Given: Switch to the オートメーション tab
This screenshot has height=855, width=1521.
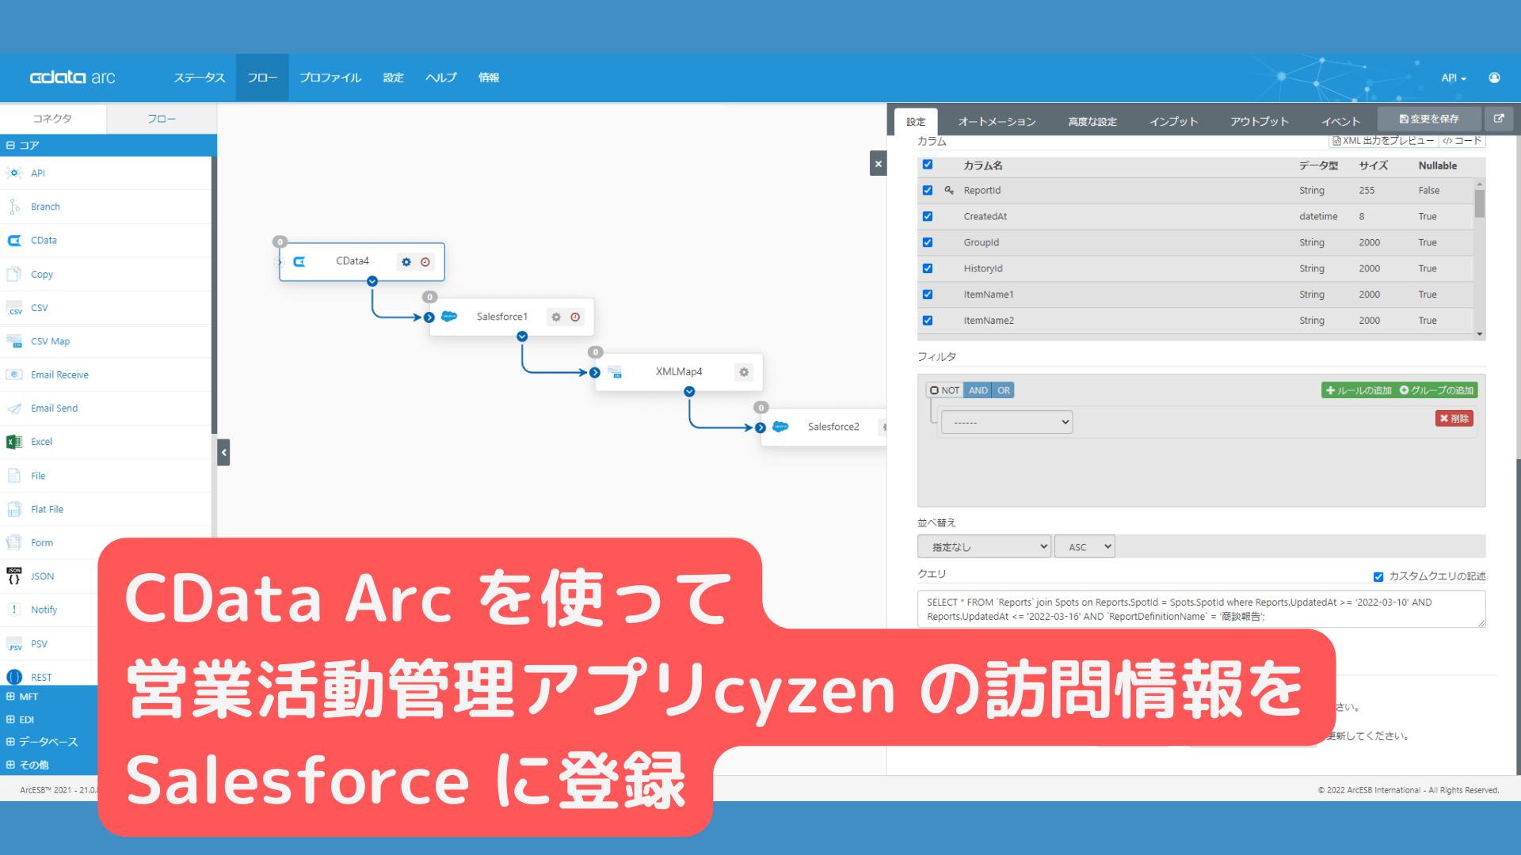Looking at the screenshot, I should coord(997,120).
